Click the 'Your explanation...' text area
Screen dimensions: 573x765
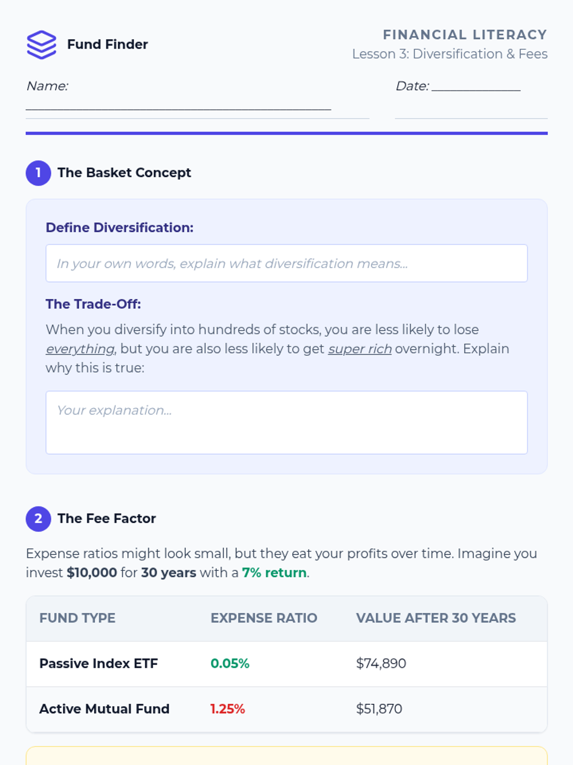click(286, 423)
